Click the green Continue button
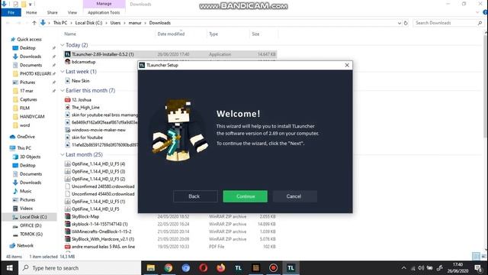The width and height of the screenshot is (488, 275). (x=245, y=196)
